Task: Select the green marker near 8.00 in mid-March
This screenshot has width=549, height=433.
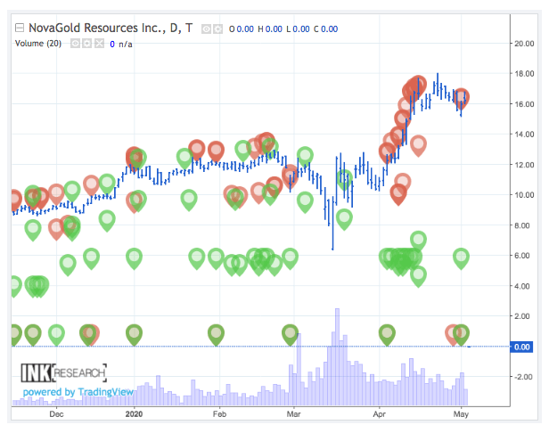Action: pyautogui.click(x=344, y=220)
